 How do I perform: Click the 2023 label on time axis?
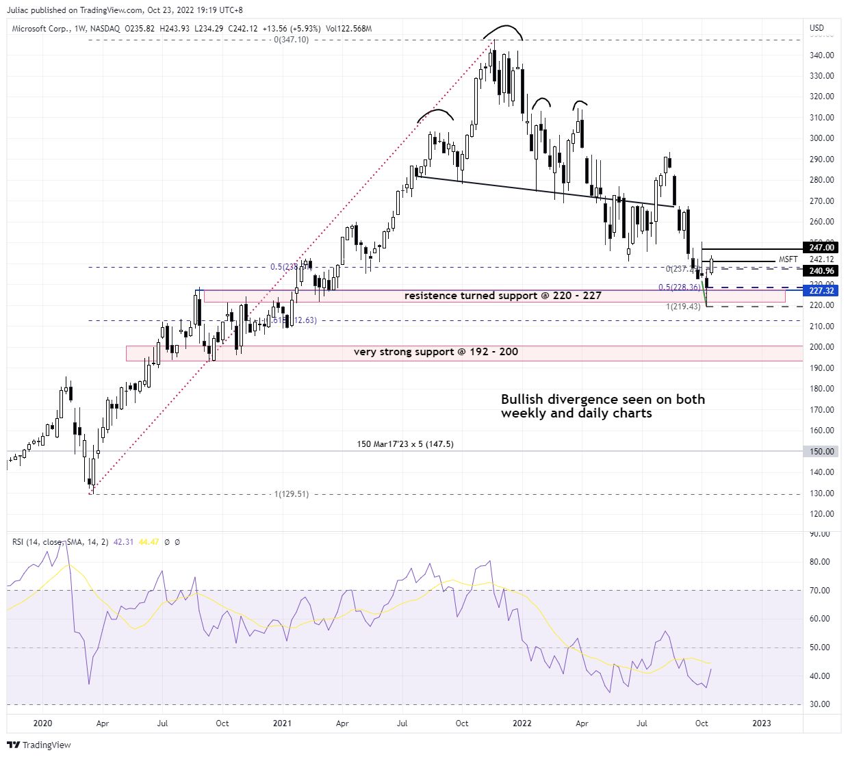(762, 723)
